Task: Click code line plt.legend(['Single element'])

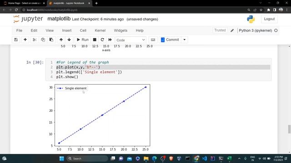Action: pyautogui.click(x=89, y=72)
